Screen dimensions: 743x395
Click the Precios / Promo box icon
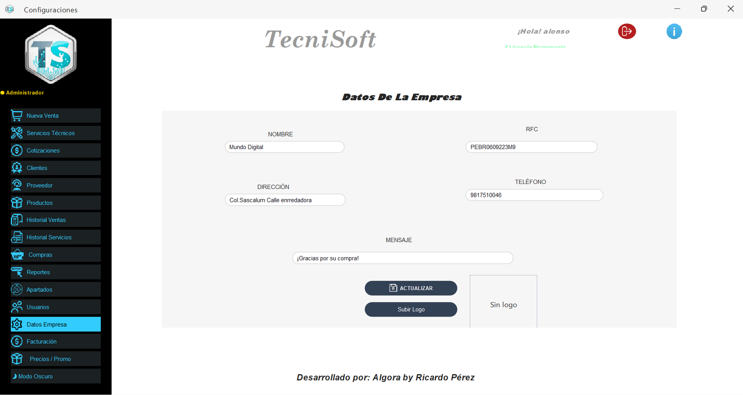(x=17, y=359)
